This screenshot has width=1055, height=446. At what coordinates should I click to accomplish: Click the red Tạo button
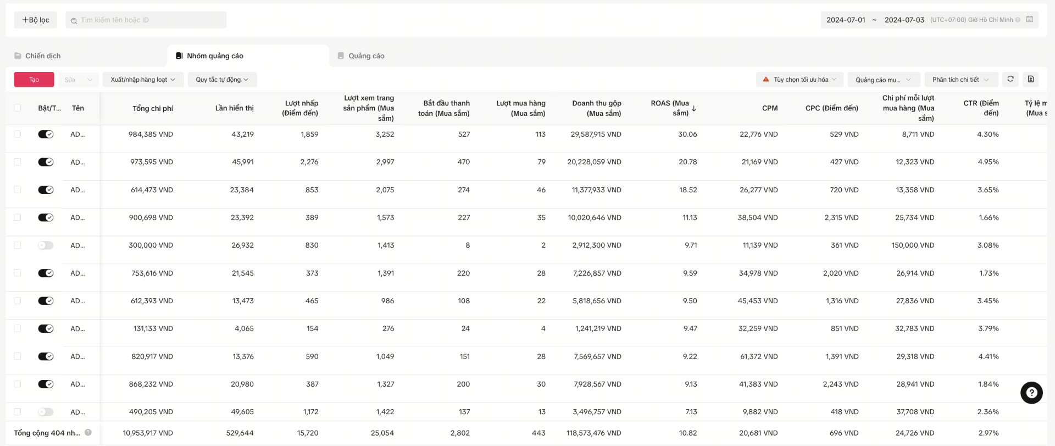34,80
